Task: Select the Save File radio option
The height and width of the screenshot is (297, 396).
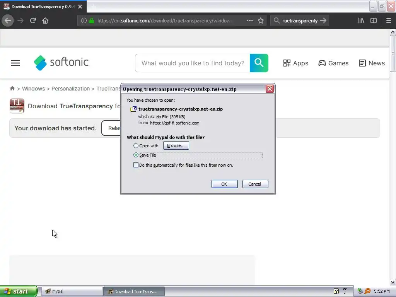Action: pos(136,155)
